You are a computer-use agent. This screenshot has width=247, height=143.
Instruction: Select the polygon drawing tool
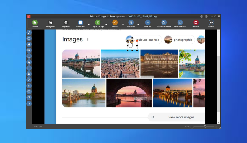pyautogui.click(x=29, y=74)
